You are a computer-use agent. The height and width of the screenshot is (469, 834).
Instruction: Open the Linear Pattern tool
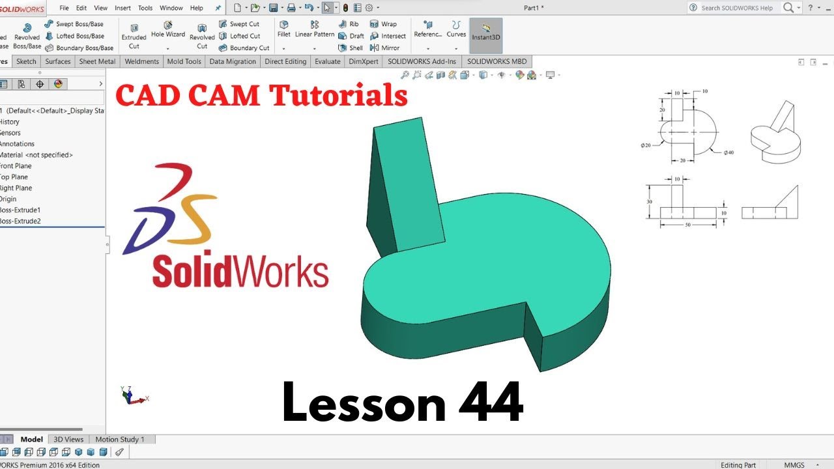click(x=315, y=29)
